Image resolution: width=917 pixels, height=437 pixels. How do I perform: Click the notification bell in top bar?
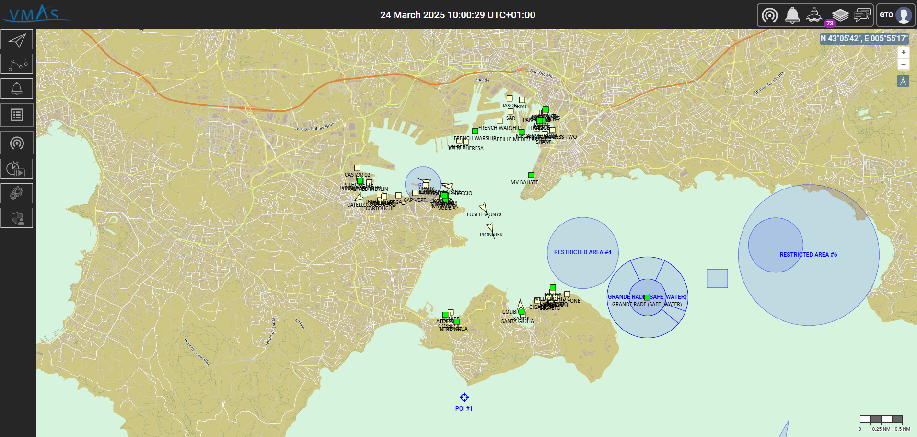coord(792,15)
